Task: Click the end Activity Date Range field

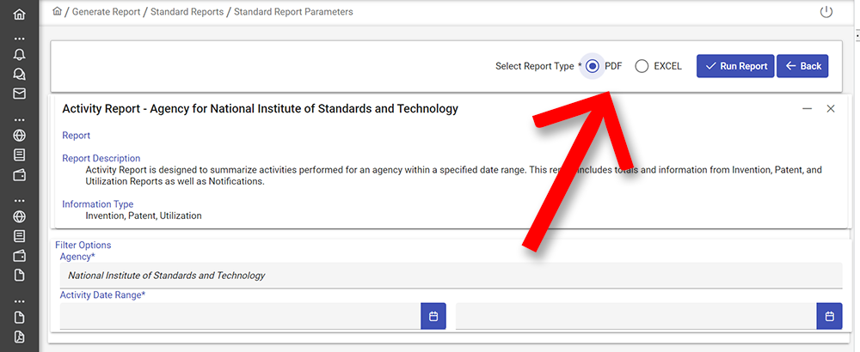Action: (x=636, y=316)
